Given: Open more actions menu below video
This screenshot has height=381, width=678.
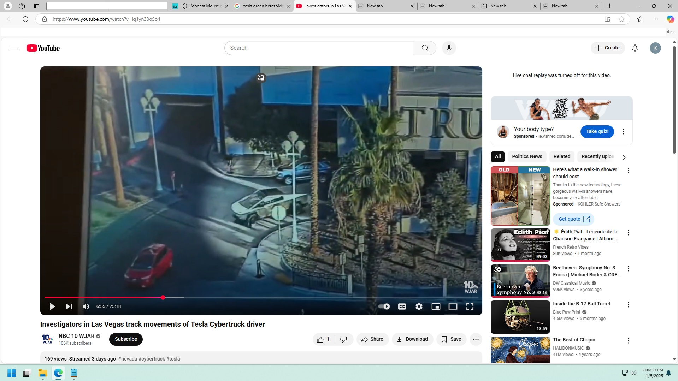Looking at the screenshot, I should click(476, 339).
